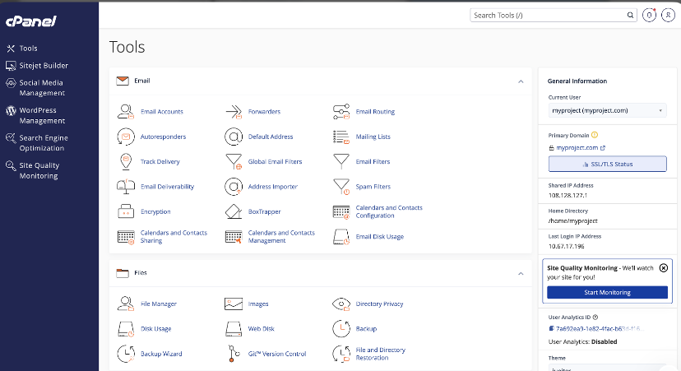This screenshot has width=681, height=371.
Task: Open the Current User dropdown
Action: coord(607,110)
